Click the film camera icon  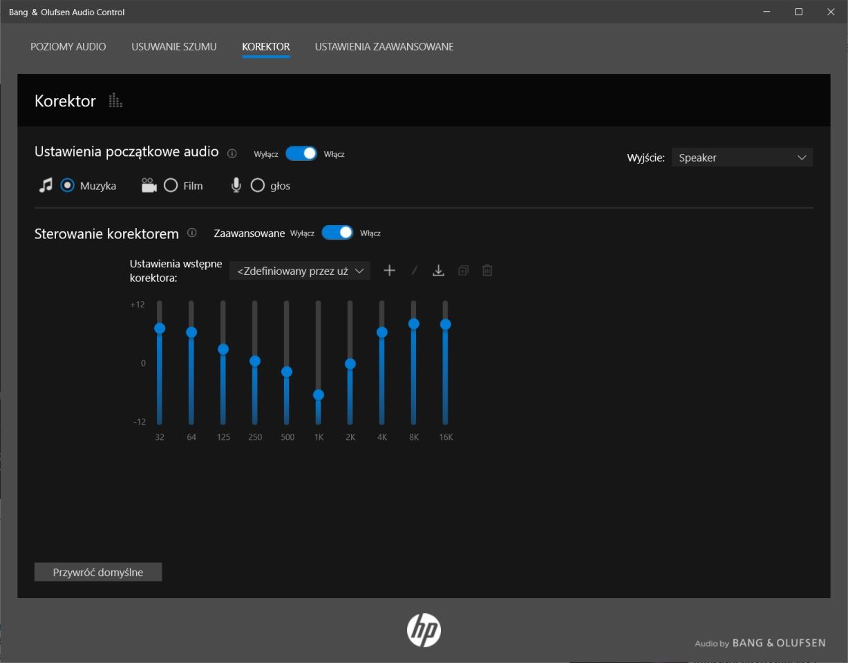(x=149, y=185)
